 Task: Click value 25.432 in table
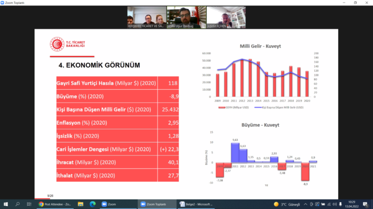170,109
